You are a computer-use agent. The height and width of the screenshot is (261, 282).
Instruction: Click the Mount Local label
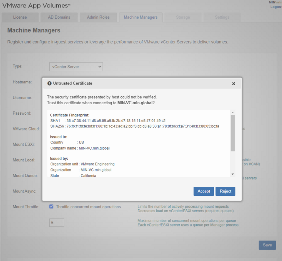pos(24,160)
